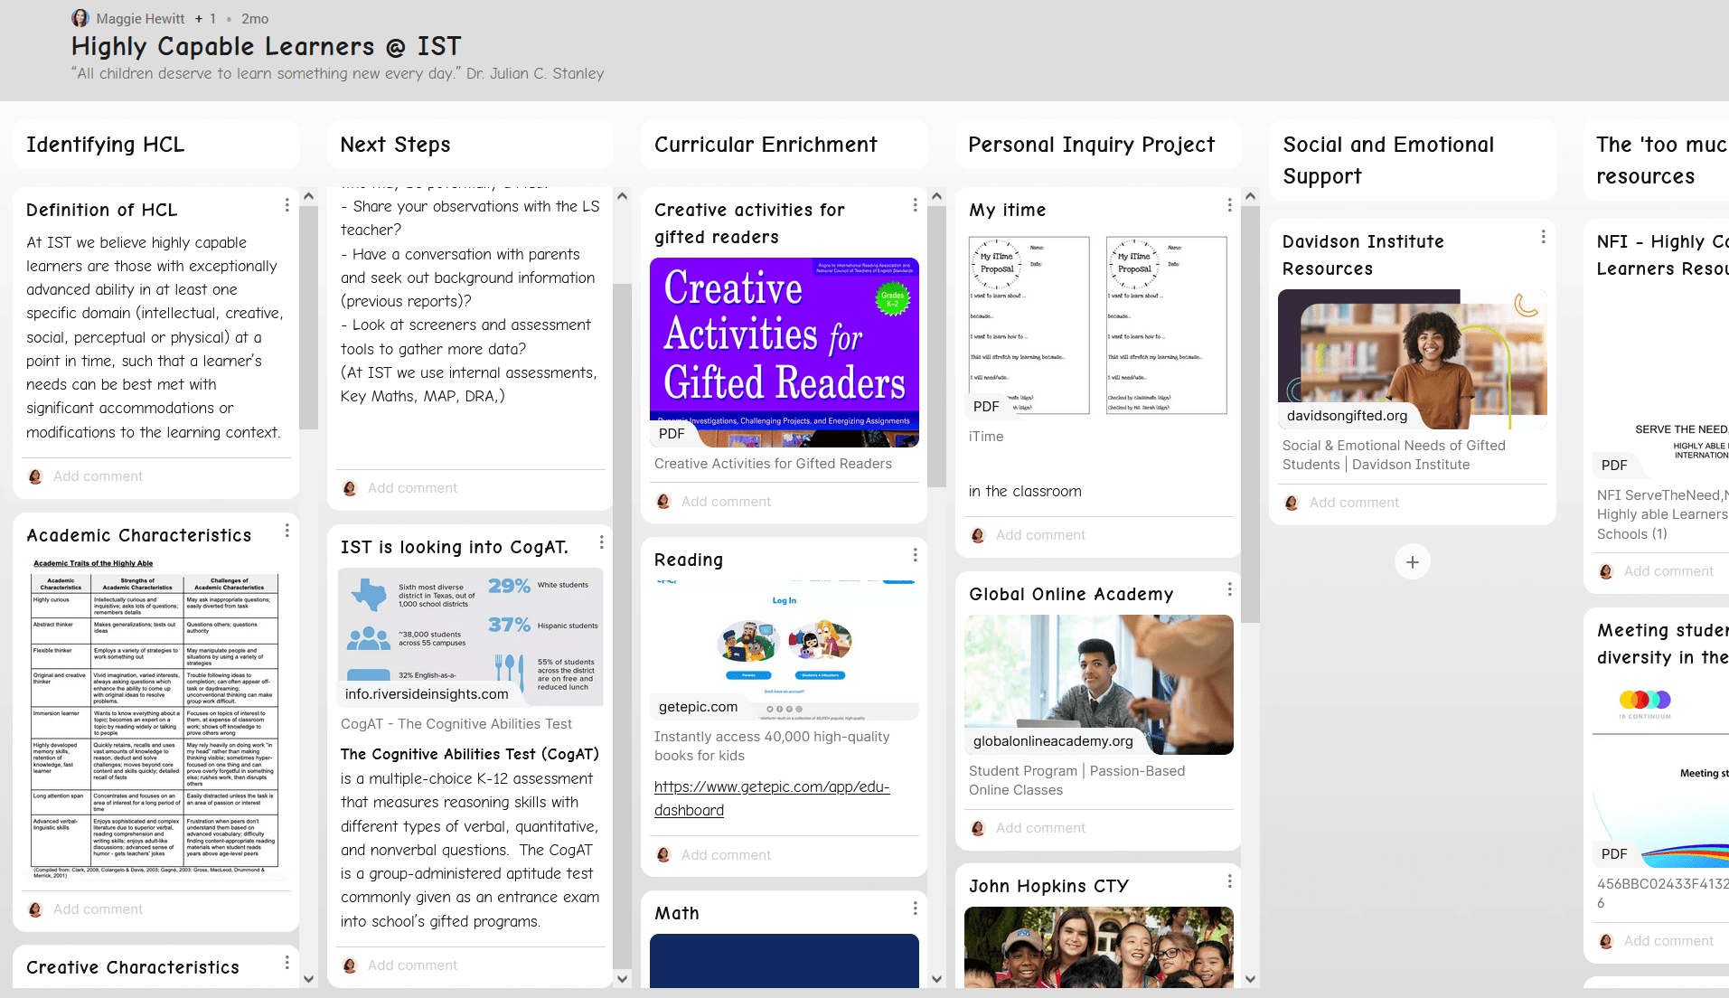The width and height of the screenshot is (1729, 998).
Task: Open menu for Creative activities for gifted readers post
Action: pyautogui.click(x=916, y=205)
